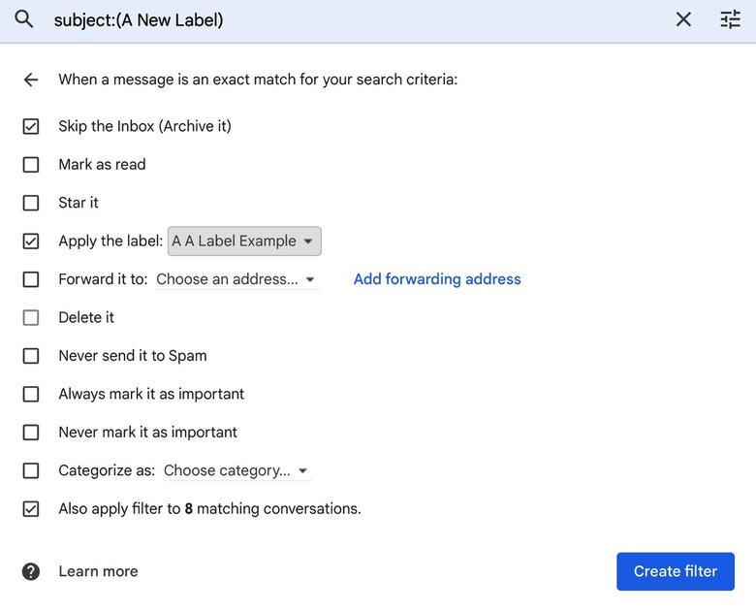
Task: Check the Mark as read box
Action: click(x=31, y=165)
